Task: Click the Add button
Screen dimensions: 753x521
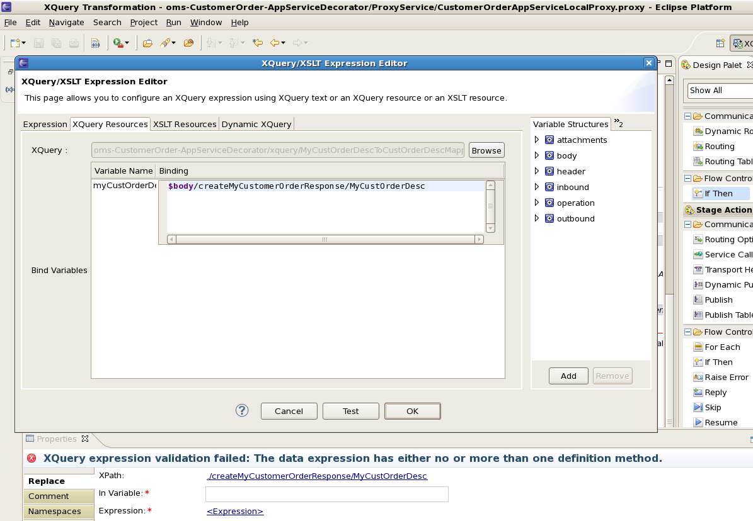Action: pos(568,376)
